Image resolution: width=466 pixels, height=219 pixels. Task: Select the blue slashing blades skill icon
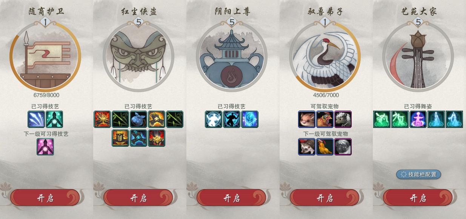point(36,119)
